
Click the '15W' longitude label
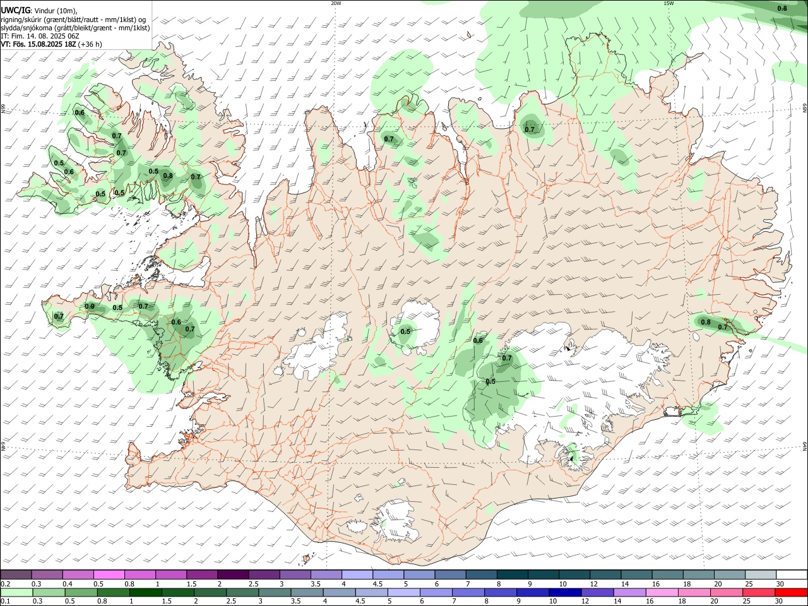[x=668, y=3]
